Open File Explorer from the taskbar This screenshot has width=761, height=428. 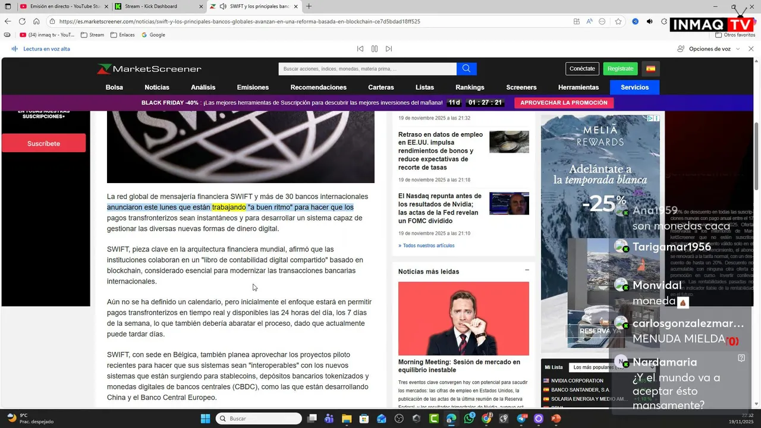[x=347, y=418]
